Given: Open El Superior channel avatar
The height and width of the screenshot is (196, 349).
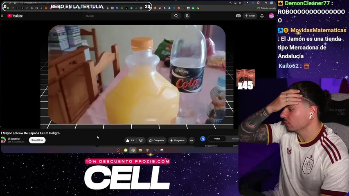Looking at the screenshot, I should pos(3,140).
